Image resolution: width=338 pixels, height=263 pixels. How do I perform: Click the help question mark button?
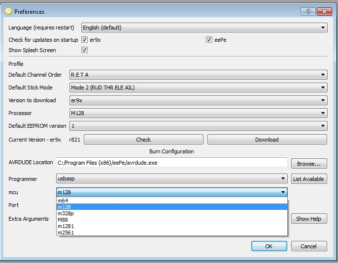pos(308,11)
